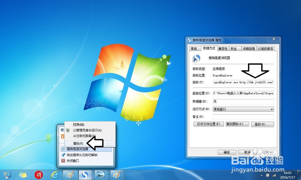Switch to the 快捷方式 tab

pyautogui.click(x=209, y=48)
